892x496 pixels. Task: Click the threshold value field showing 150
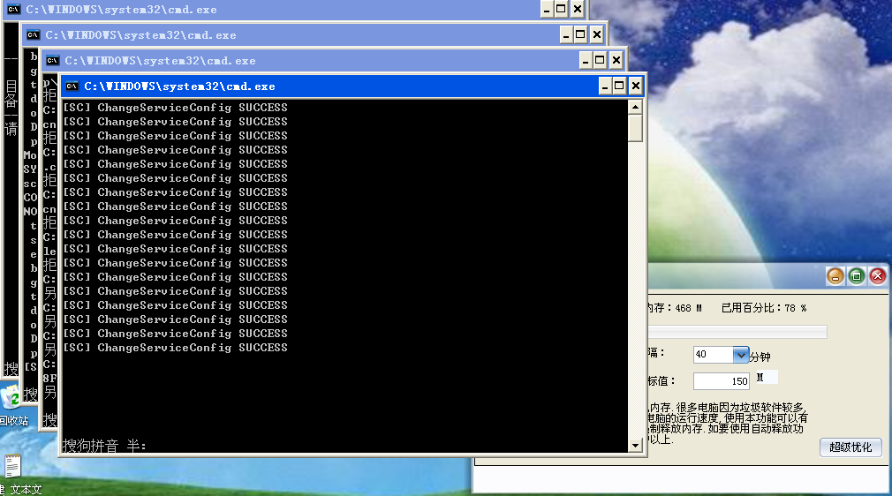point(722,381)
